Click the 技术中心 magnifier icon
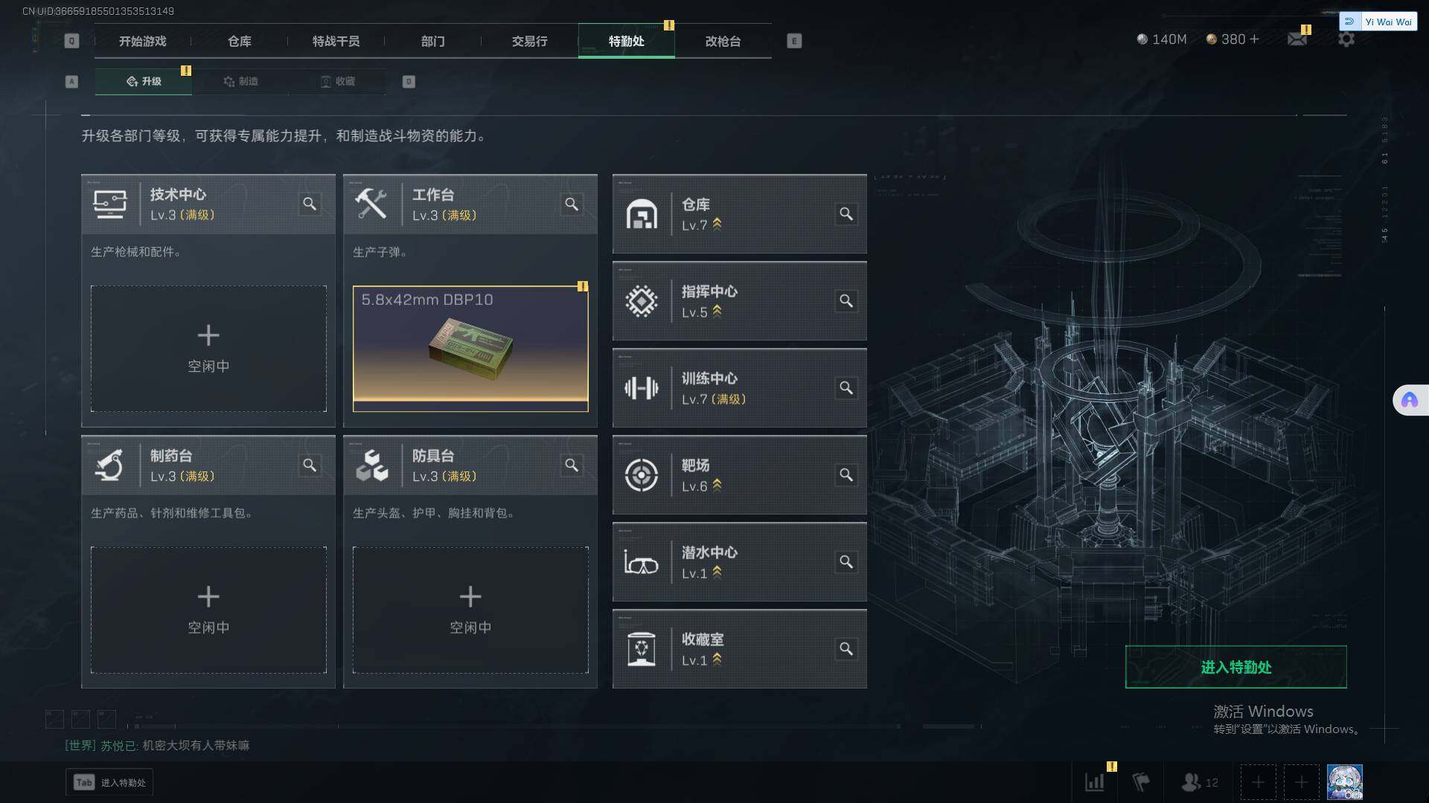The width and height of the screenshot is (1429, 803). pos(310,204)
